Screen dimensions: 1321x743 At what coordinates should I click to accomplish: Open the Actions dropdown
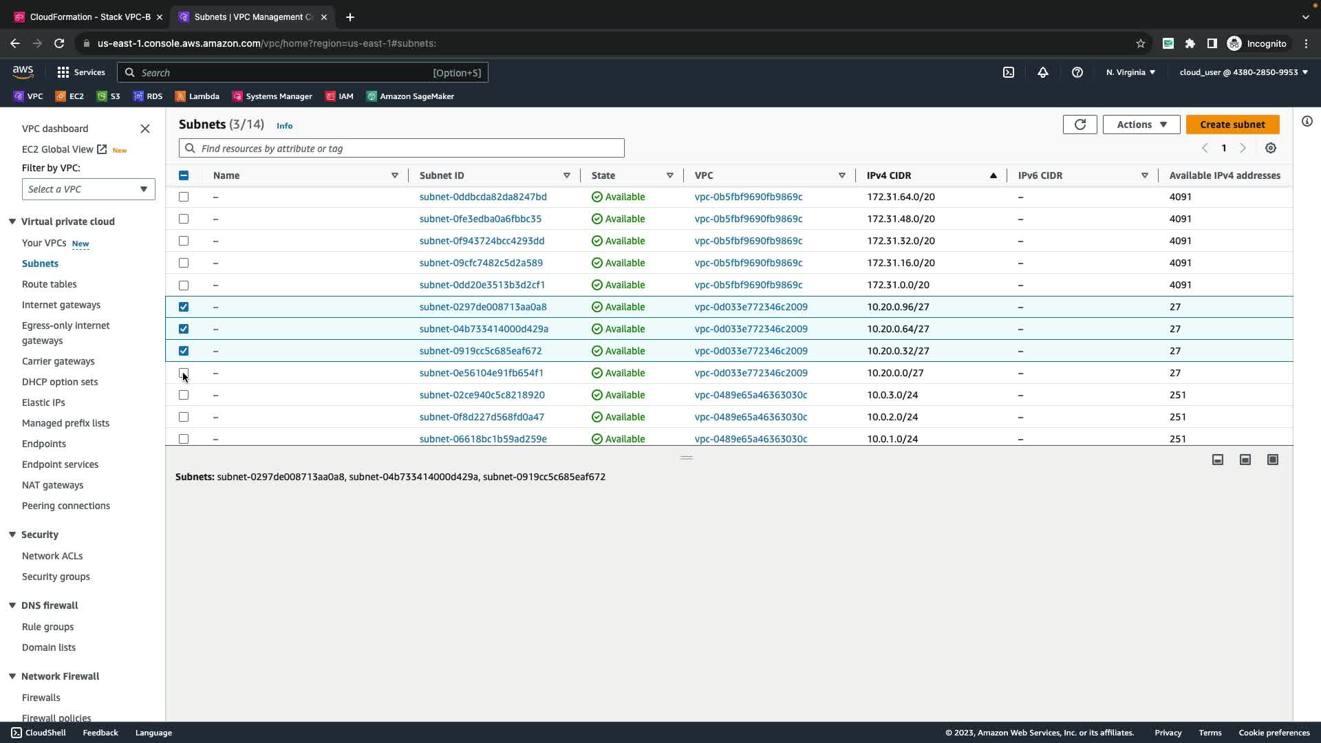click(1141, 125)
